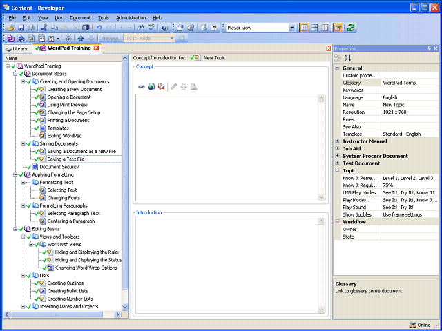This screenshot has width=442, height=331.
Task: Click the tree panel scroll down arrow
Action: click(125, 306)
